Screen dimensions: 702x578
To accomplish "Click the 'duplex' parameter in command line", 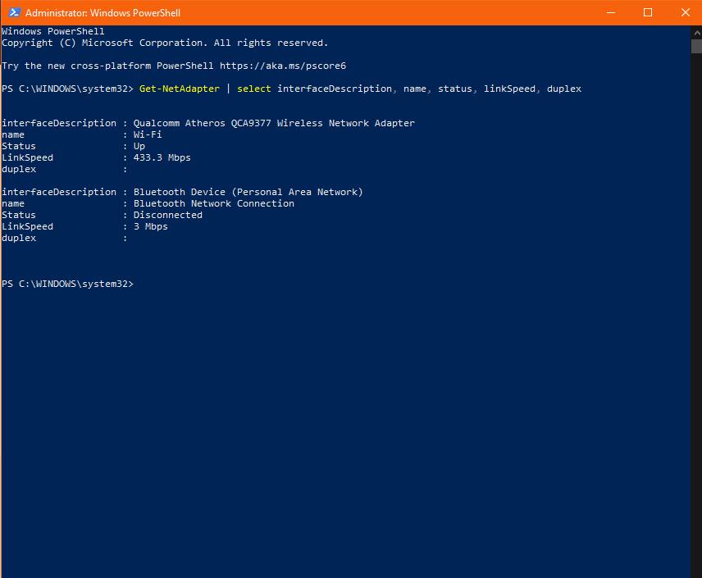I will (x=564, y=89).
